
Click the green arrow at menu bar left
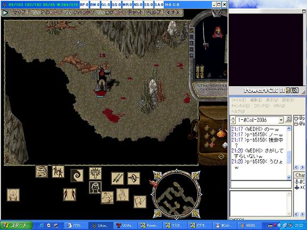[5, 13]
